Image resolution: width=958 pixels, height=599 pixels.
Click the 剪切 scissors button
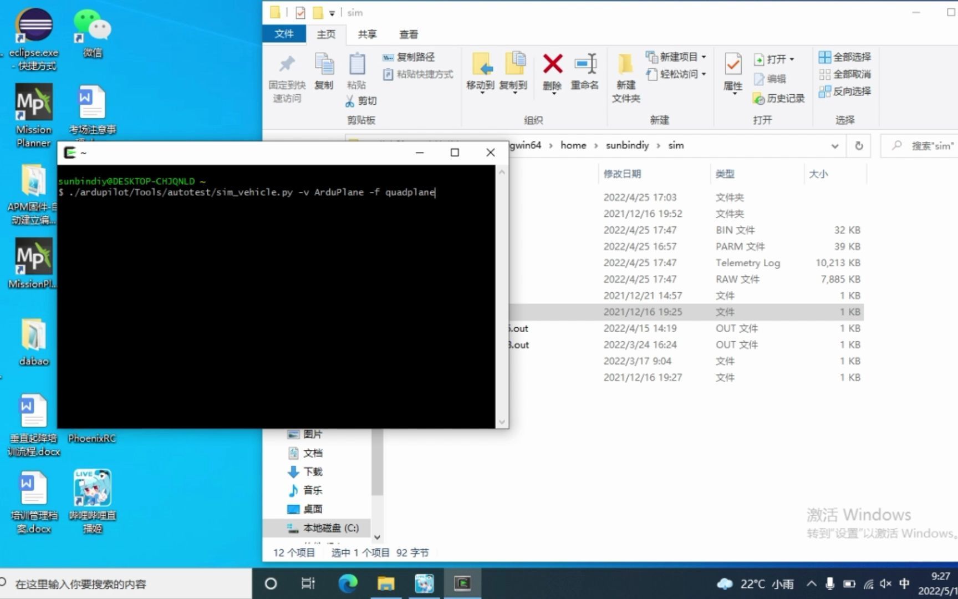pos(361,100)
